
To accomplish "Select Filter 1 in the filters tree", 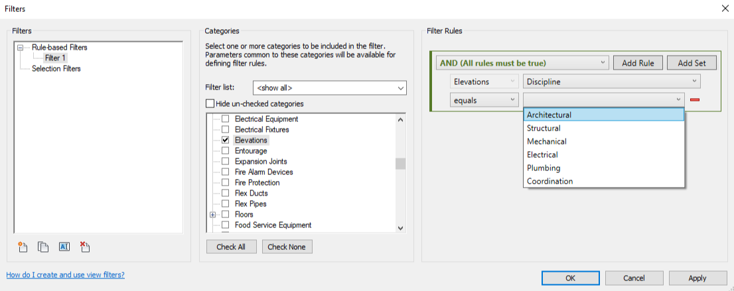I will tap(55, 58).
